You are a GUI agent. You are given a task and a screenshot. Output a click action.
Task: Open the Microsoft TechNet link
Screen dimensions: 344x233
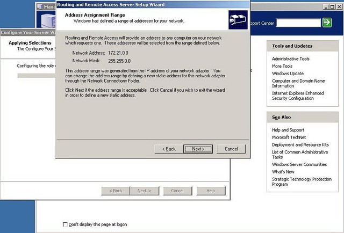click(289, 137)
